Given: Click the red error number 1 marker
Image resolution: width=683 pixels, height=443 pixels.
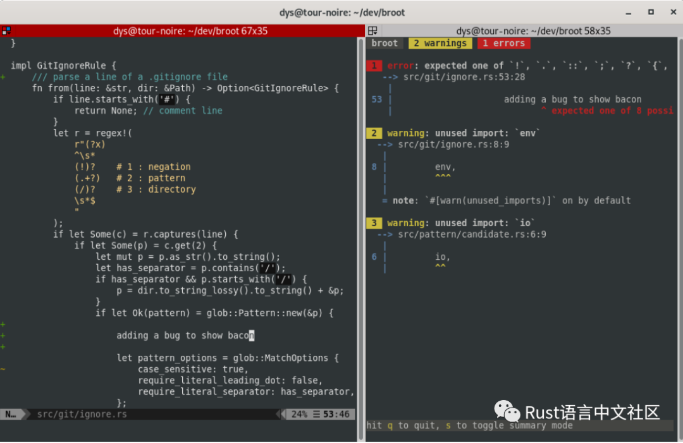Looking at the screenshot, I should pyautogui.click(x=374, y=66).
